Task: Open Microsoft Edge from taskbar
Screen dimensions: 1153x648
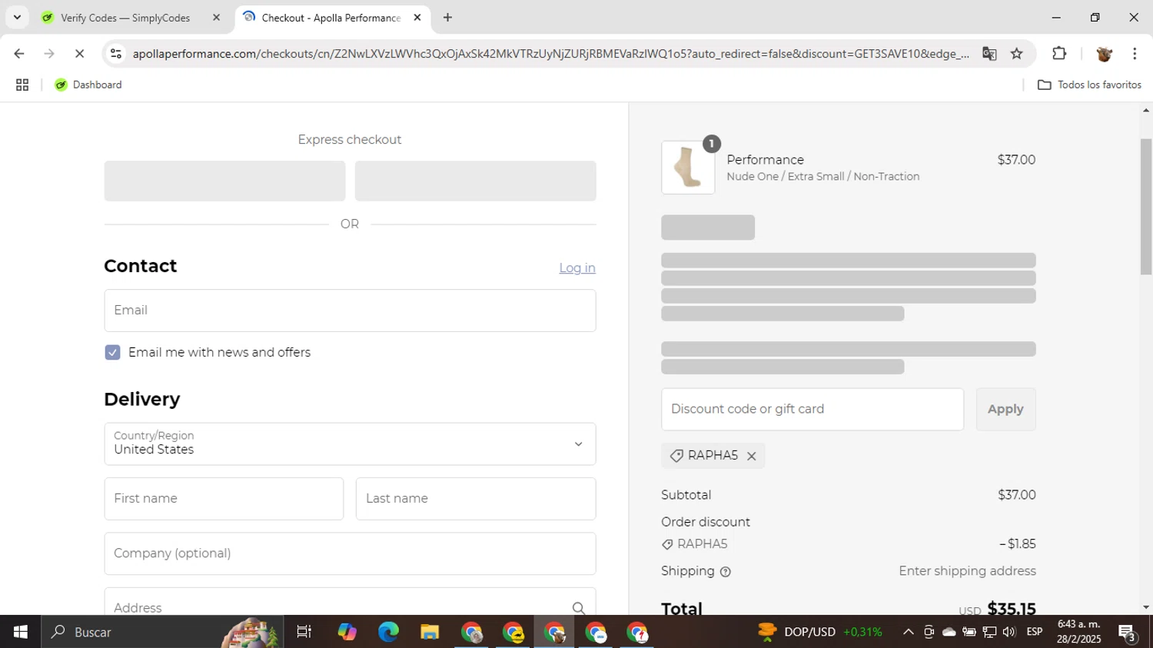Action: pyautogui.click(x=388, y=632)
